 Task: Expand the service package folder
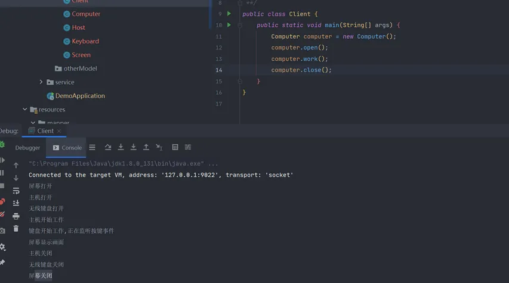[41, 82]
